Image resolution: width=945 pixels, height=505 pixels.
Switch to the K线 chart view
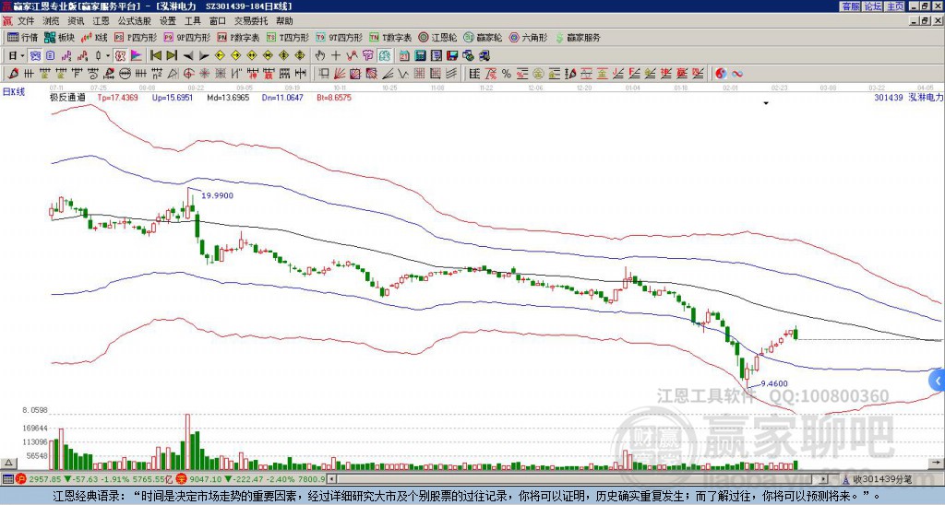pyautogui.click(x=95, y=37)
